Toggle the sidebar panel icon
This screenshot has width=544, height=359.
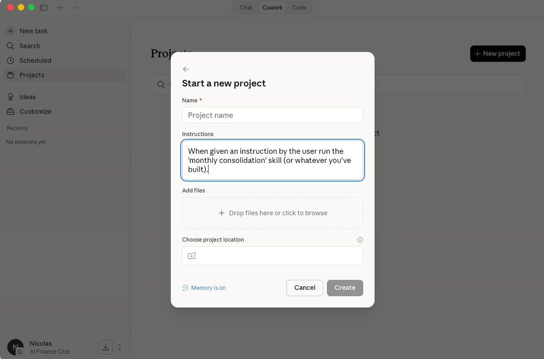coord(44,8)
